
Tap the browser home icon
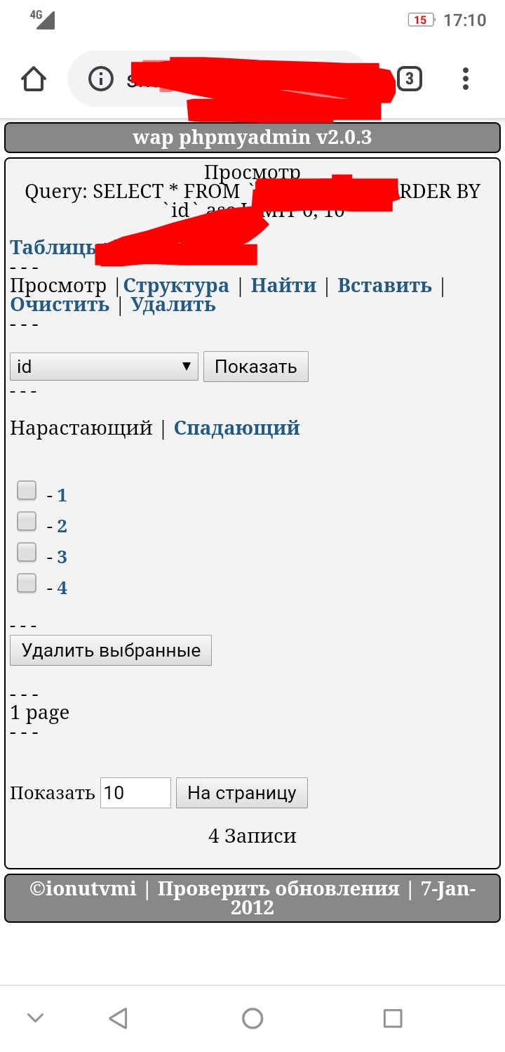click(34, 79)
